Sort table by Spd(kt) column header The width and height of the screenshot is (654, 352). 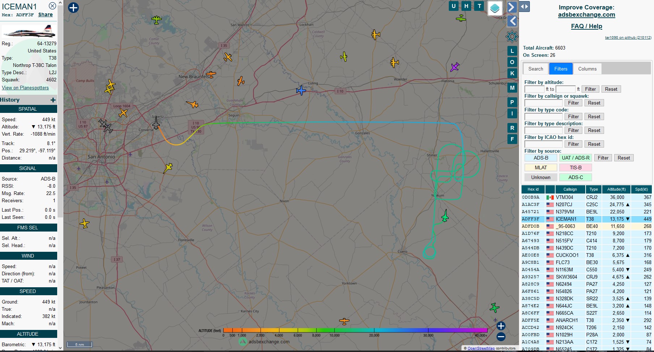coord(641,189)
